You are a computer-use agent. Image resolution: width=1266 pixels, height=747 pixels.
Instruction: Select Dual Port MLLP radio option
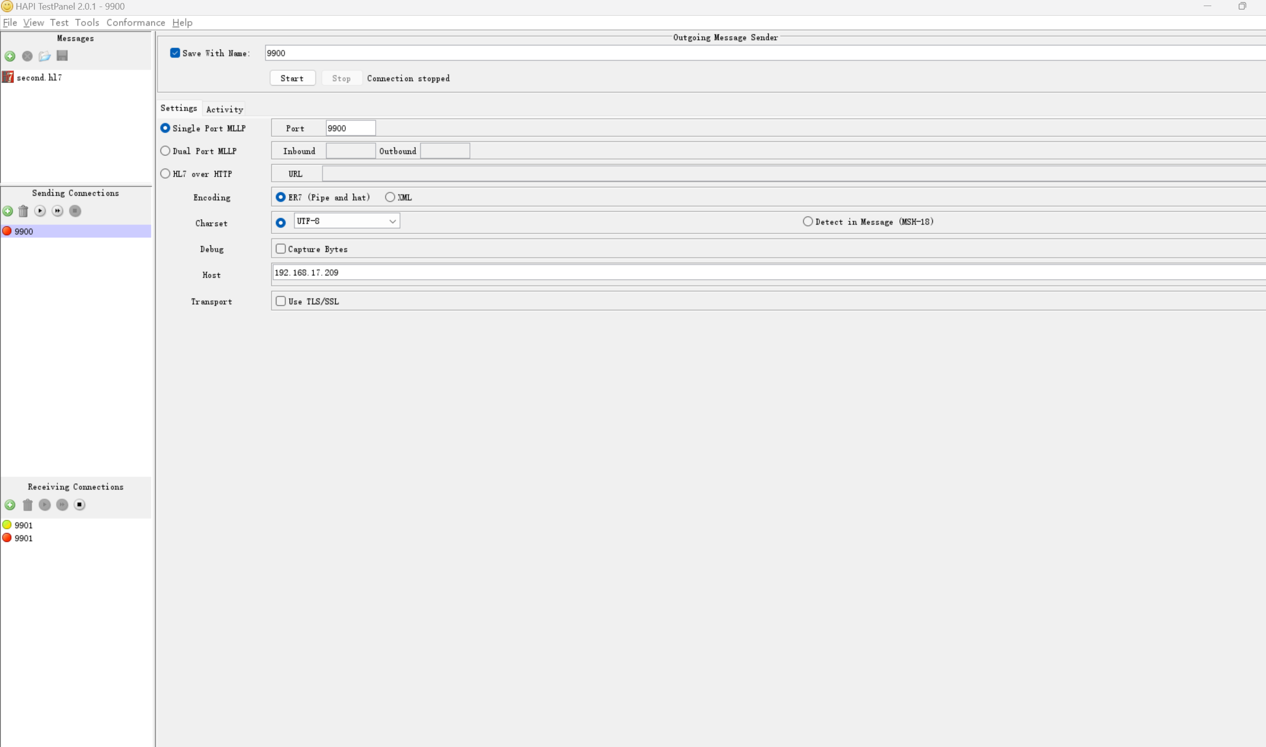click(165, 151)
